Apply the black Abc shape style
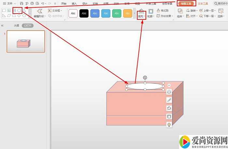Image resolution: width=228 pixels, height=149 pixels. (84, 13)
